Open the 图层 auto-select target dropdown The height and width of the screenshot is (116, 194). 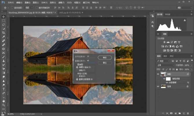(29, 8)
